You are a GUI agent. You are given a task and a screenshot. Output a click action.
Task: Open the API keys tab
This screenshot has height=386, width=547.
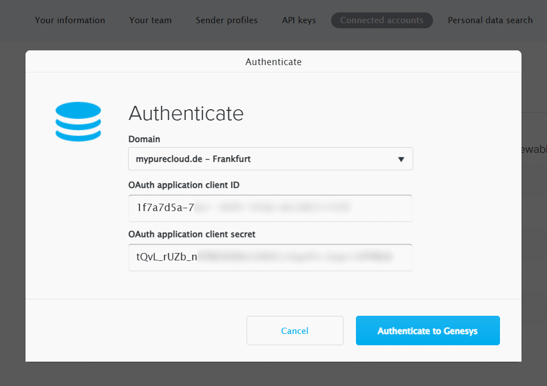299,20
